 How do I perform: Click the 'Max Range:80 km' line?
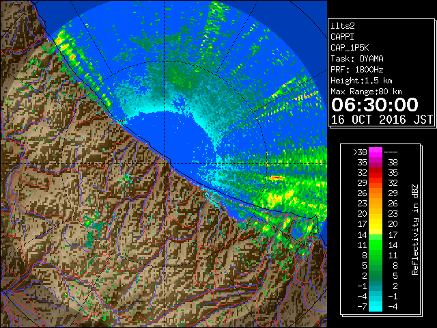pyautogui.click(x=366, y=92)
